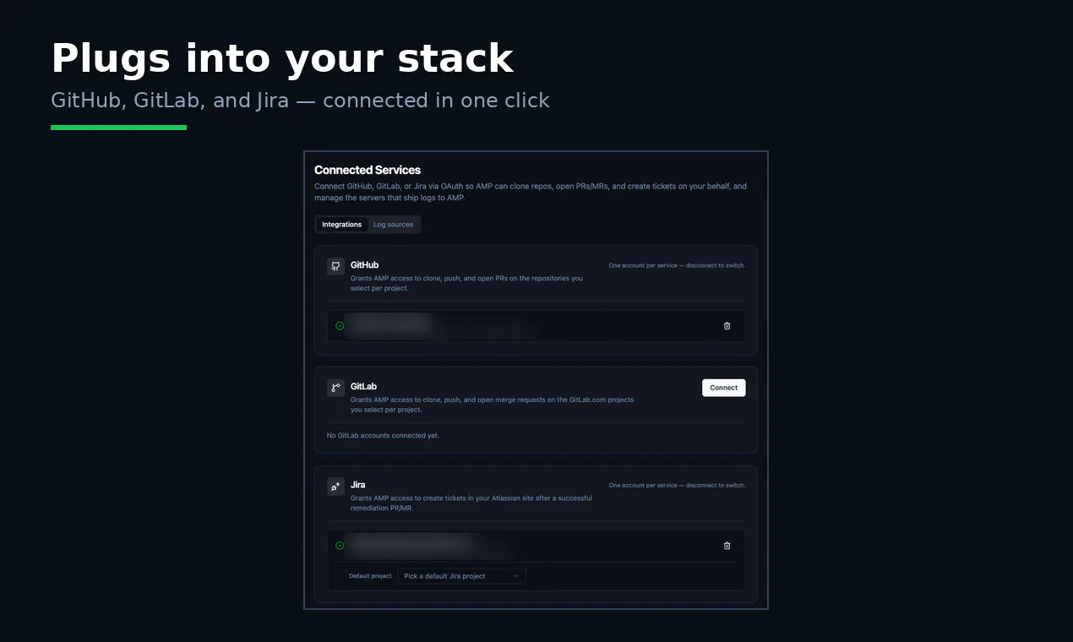Expand the chevron in the Jira project selector
Screen dimensions: 1073x642
click(x=515, y=576)
